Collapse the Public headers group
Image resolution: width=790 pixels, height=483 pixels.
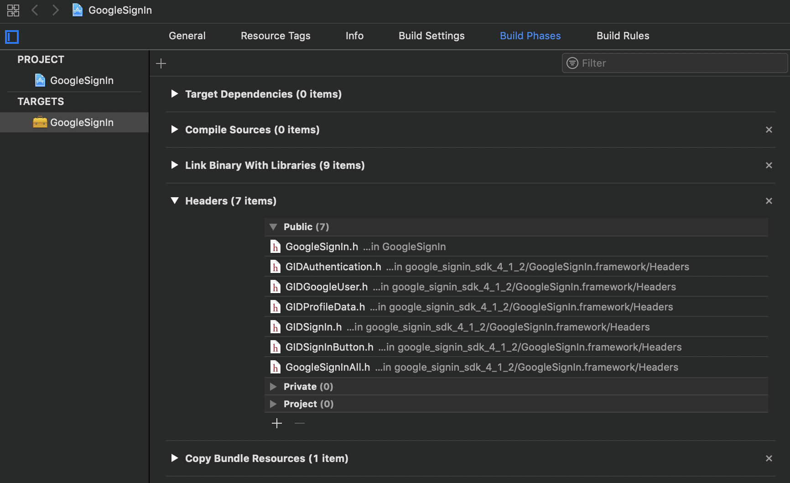273,227
